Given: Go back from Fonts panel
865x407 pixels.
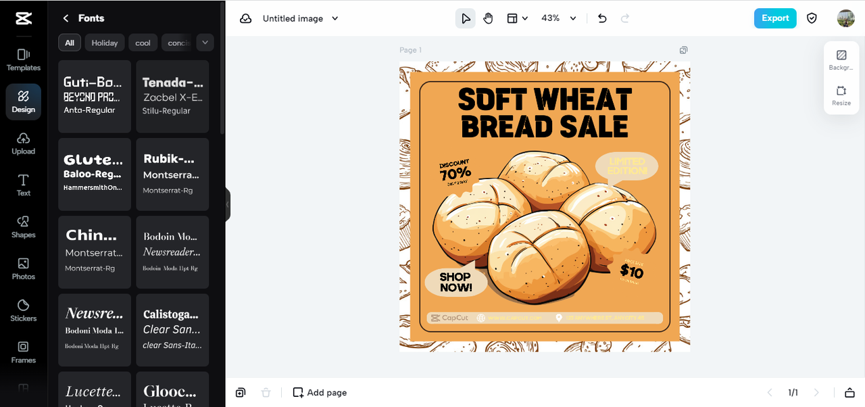Looking at the screenshot, I should [x=66, y=18].
